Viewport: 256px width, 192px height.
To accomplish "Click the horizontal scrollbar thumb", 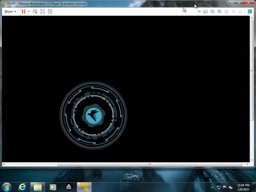I will click(150, 164).
